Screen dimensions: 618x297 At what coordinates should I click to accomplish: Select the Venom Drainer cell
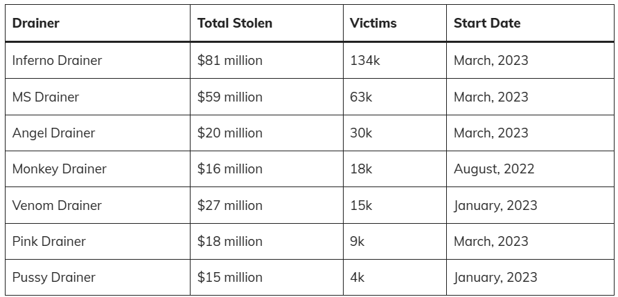pos(57,206)
